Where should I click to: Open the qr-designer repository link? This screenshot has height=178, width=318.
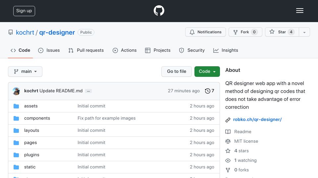[57, 32]
